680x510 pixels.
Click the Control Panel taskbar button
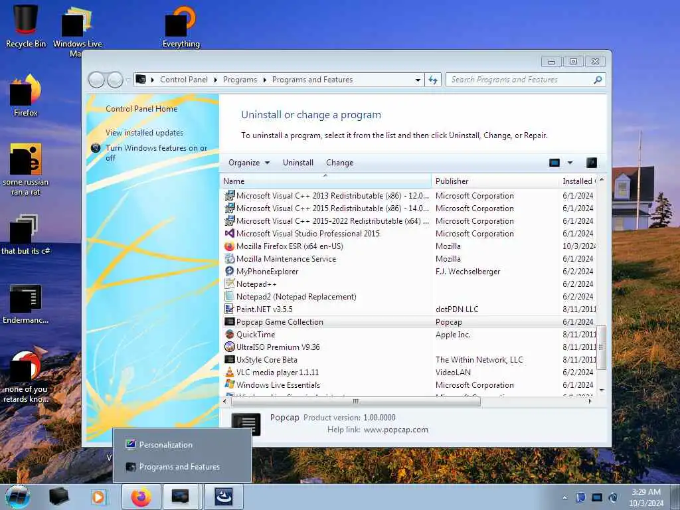[181, 497]
